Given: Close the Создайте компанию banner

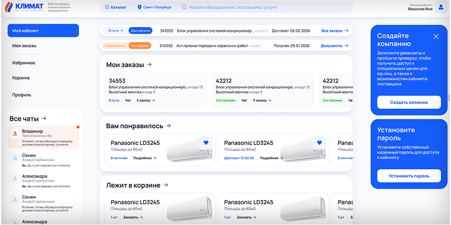Looking at the screenshot, I should 436,37.
